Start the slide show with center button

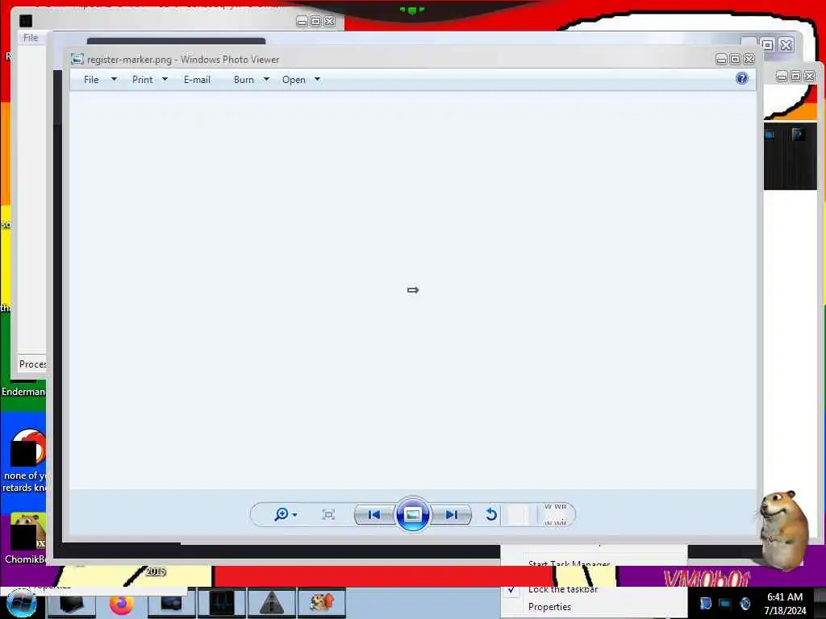click(x=412, y=514)
